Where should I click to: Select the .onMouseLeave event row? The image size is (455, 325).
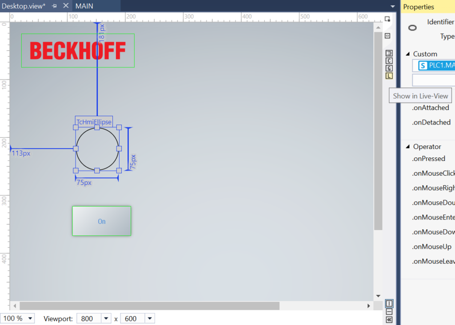click(433, 261)
